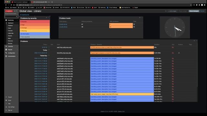This screenshot has width=207, height=116.
Task: Click the Information severity row
Action: pos(35,34)
